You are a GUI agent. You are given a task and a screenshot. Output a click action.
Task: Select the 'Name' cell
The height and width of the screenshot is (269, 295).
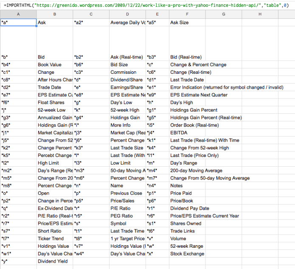pyautogui.click(x=127, y=186)
